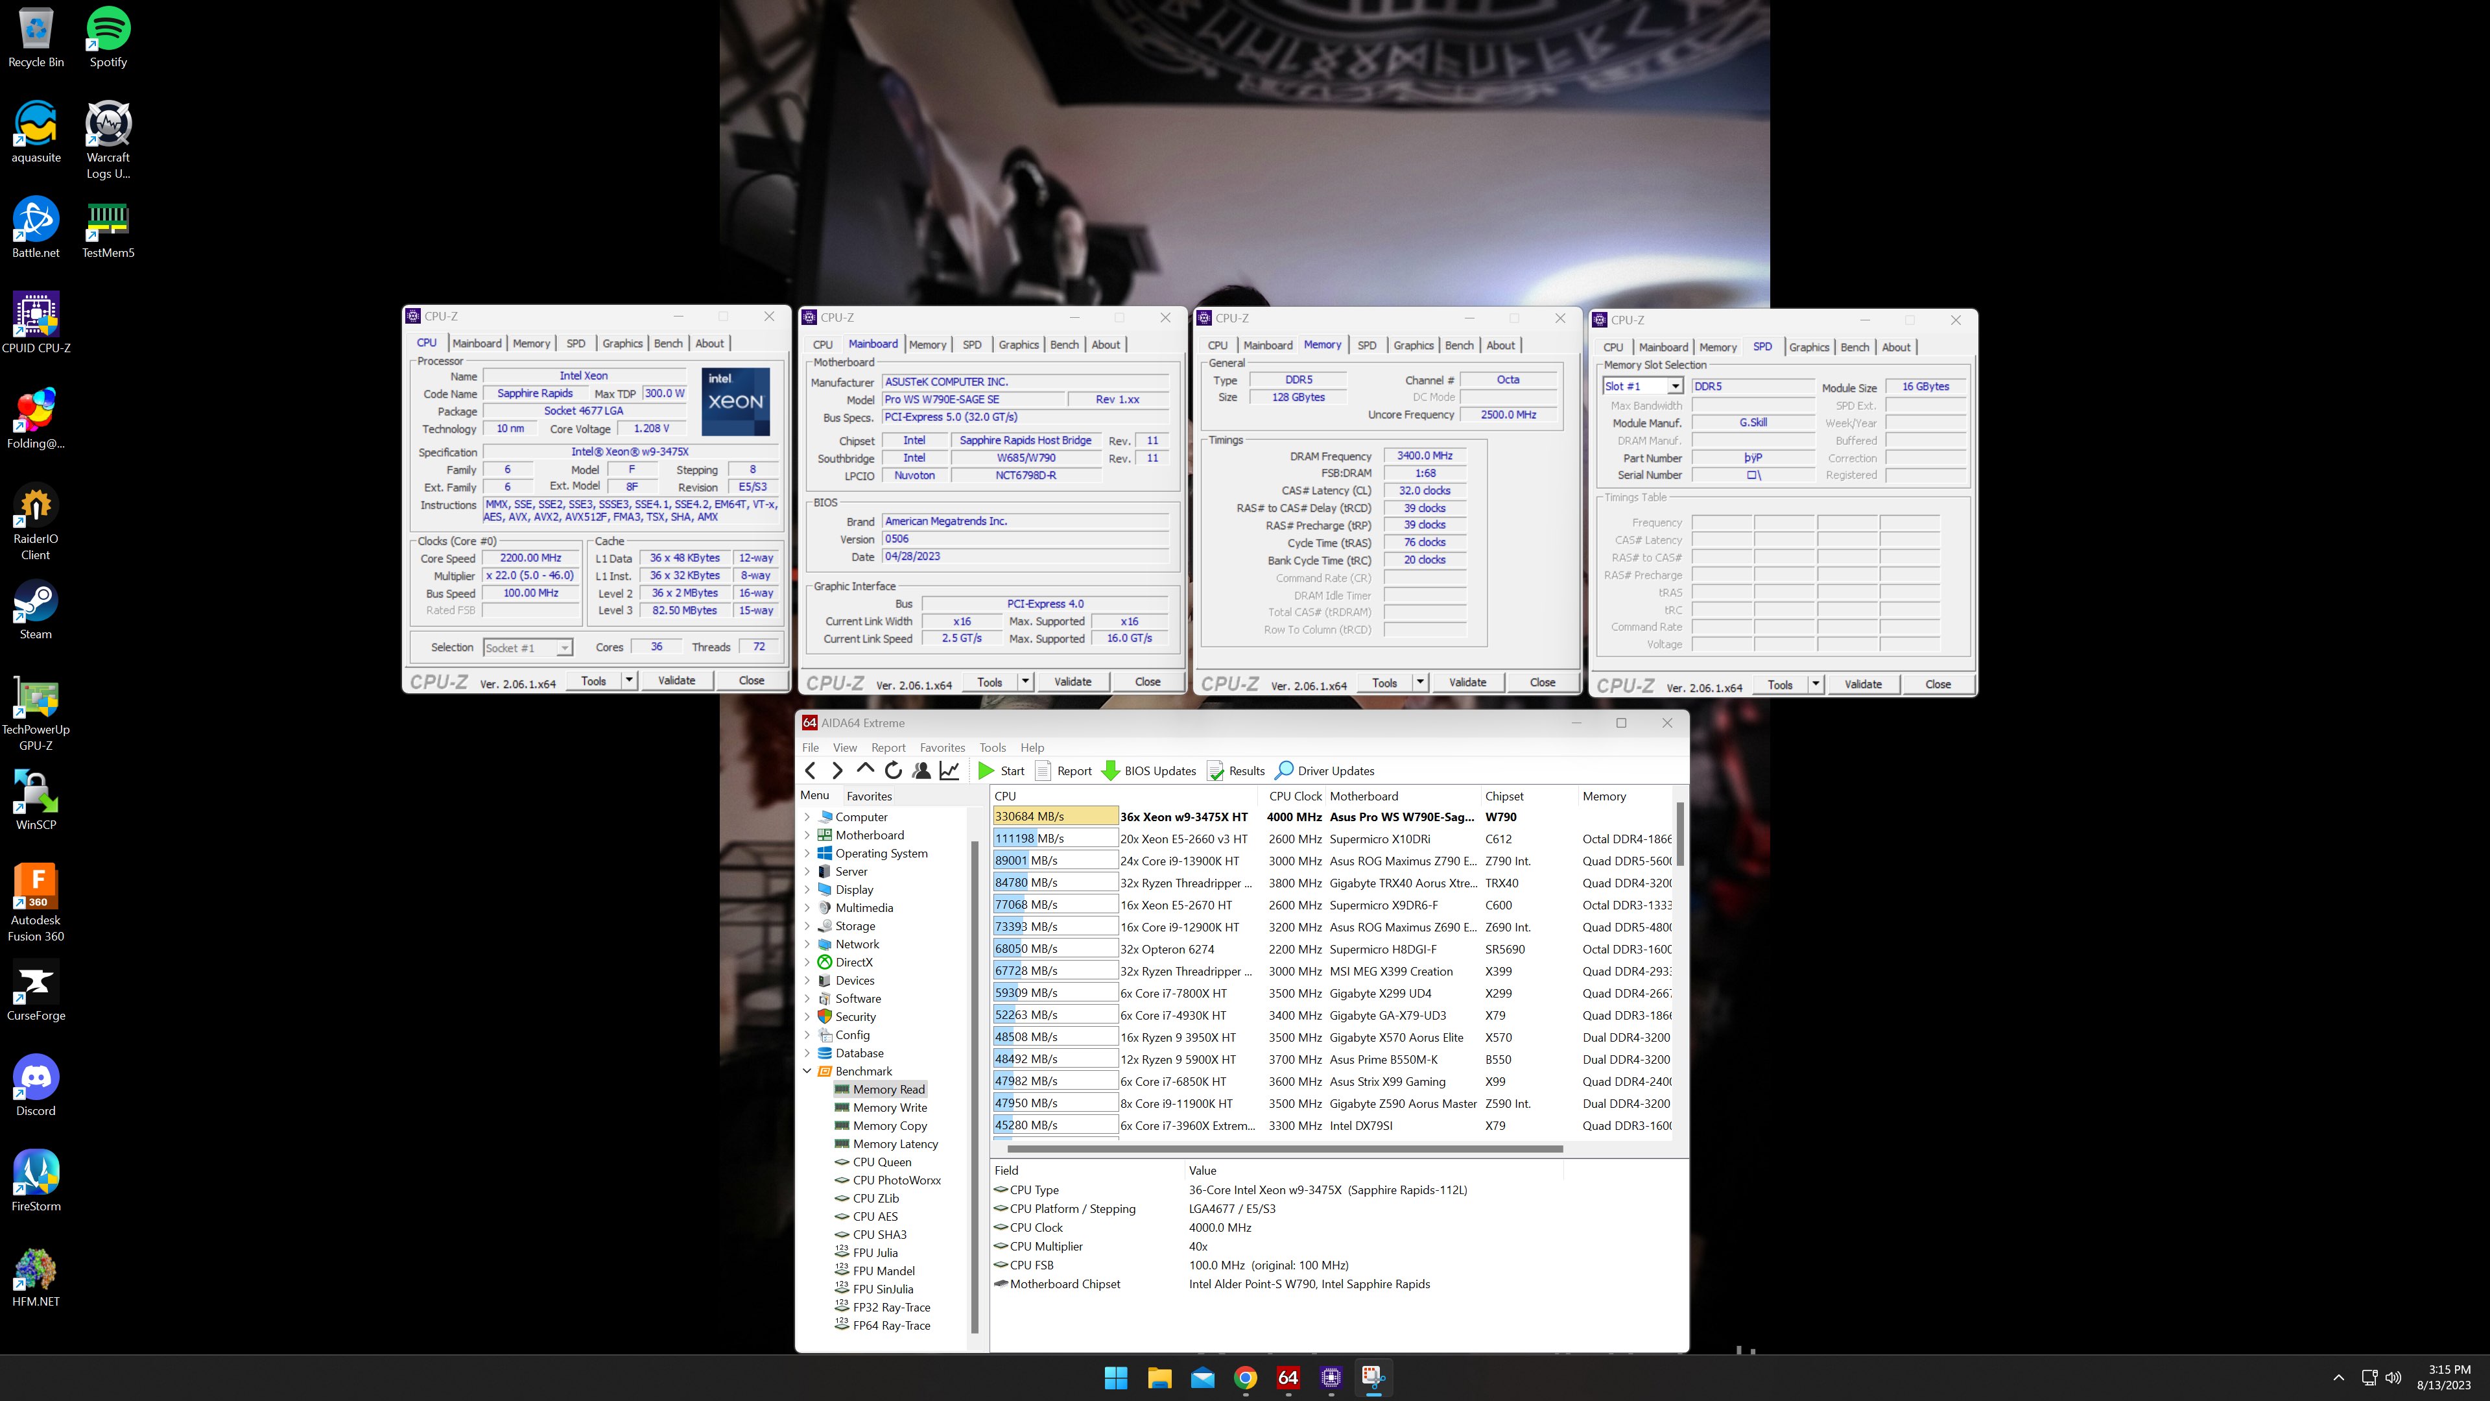Collapse the Benchmark tree in AIDA64
Image resolution: width=2490 pixels, height=1401 pixels.
point(808,1072)
